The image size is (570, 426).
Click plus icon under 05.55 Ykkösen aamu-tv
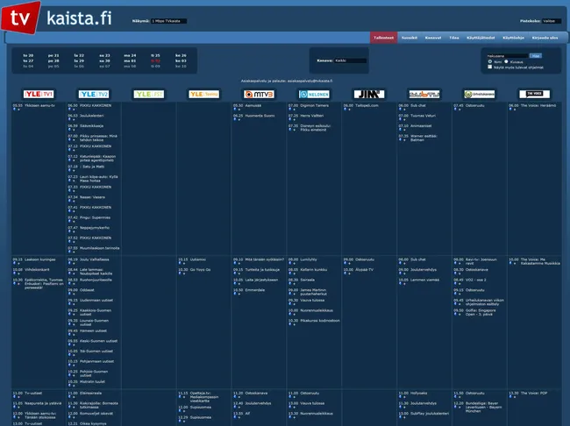click(x=18, y=110)
